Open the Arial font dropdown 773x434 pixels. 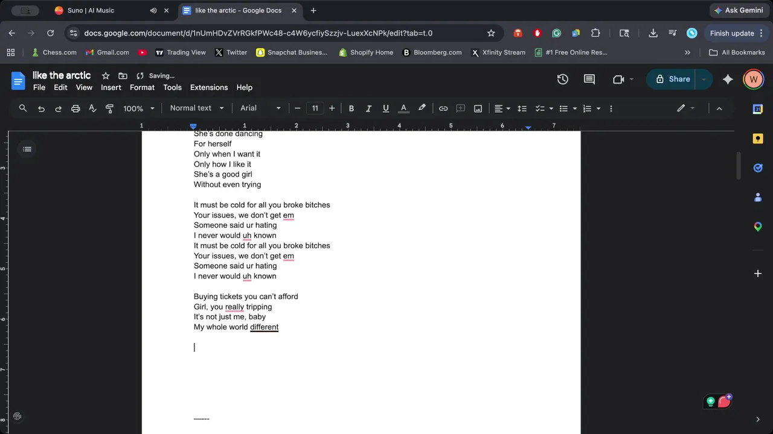point(261,108)
